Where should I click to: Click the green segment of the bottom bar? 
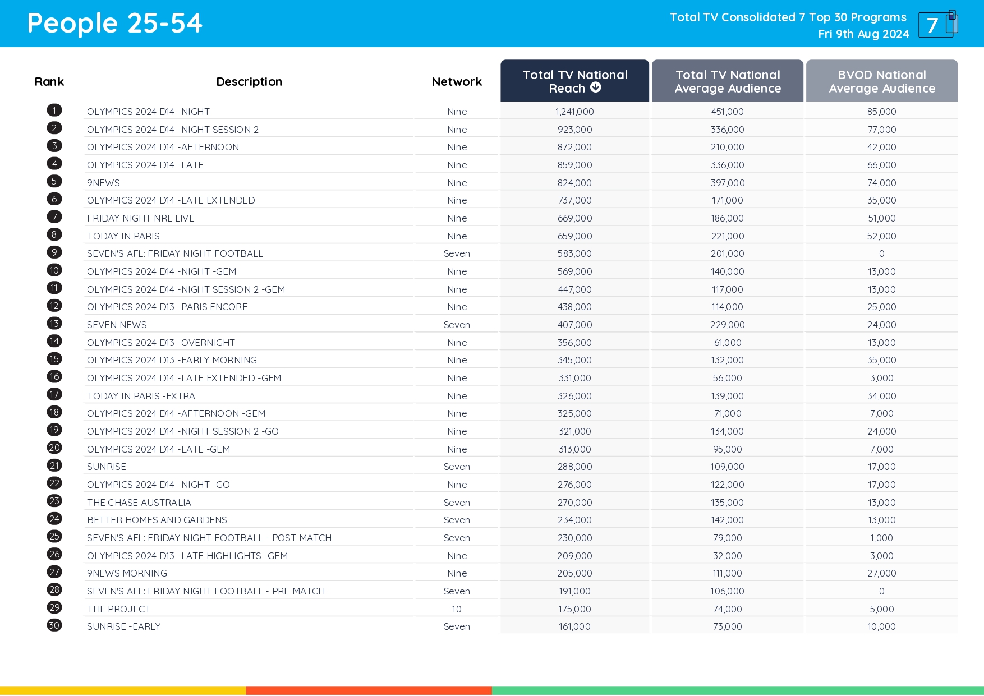(738, 690)
